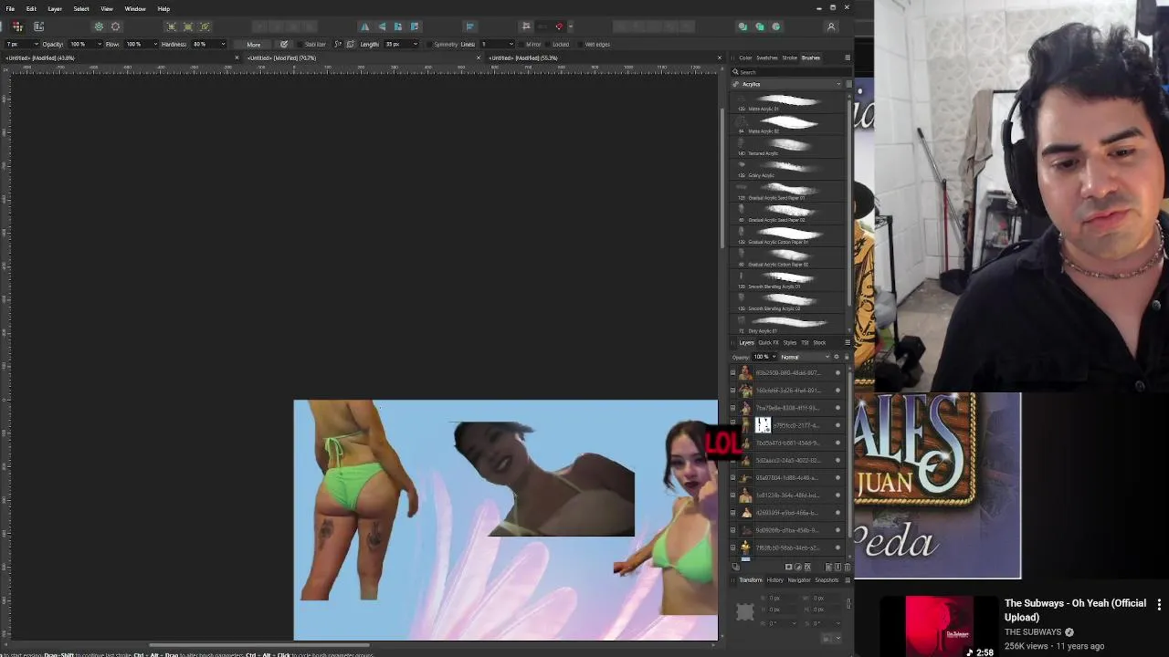The image size is (1169, 657).
Task: Switch to the History tab
Action: coord(775,579)
